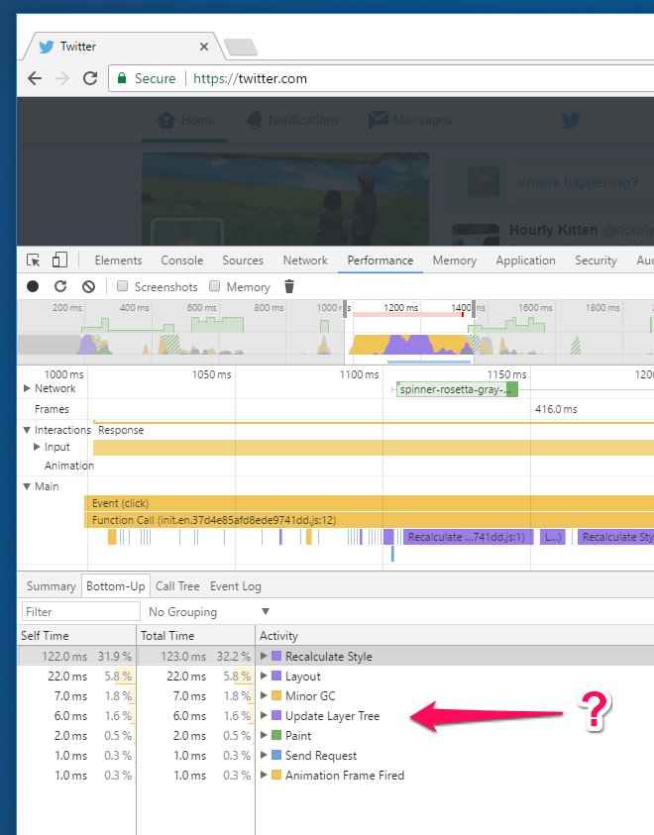Sort by the Self Time column
This screenshot has height=835, width=654.
pos(76,635)
